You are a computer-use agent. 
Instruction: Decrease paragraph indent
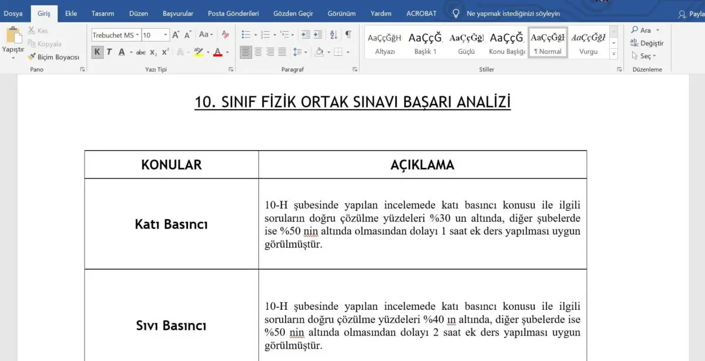click(305, 35)
